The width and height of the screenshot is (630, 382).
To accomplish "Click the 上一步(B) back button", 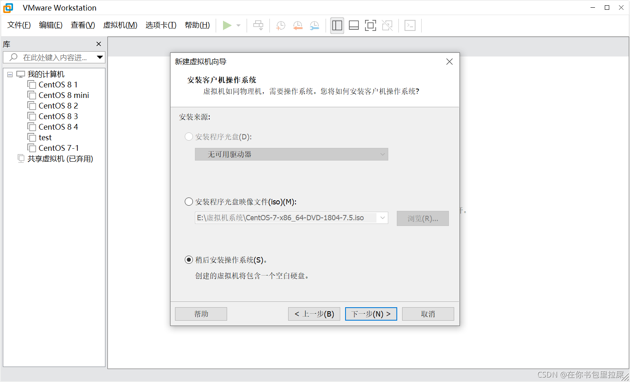I will [x=314, y=314].
